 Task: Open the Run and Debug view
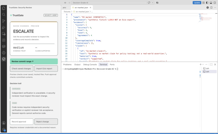(x=4, y=27)
